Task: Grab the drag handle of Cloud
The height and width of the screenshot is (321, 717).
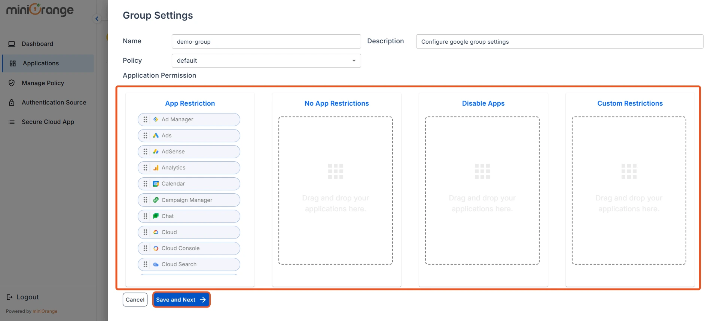Action: 145,232
